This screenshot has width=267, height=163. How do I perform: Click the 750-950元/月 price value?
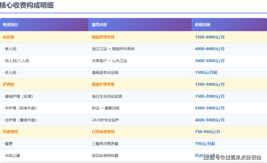click(x=207, y=132)
